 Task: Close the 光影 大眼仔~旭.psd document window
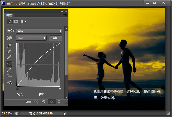pyautogui.click(x=164, y=3)
